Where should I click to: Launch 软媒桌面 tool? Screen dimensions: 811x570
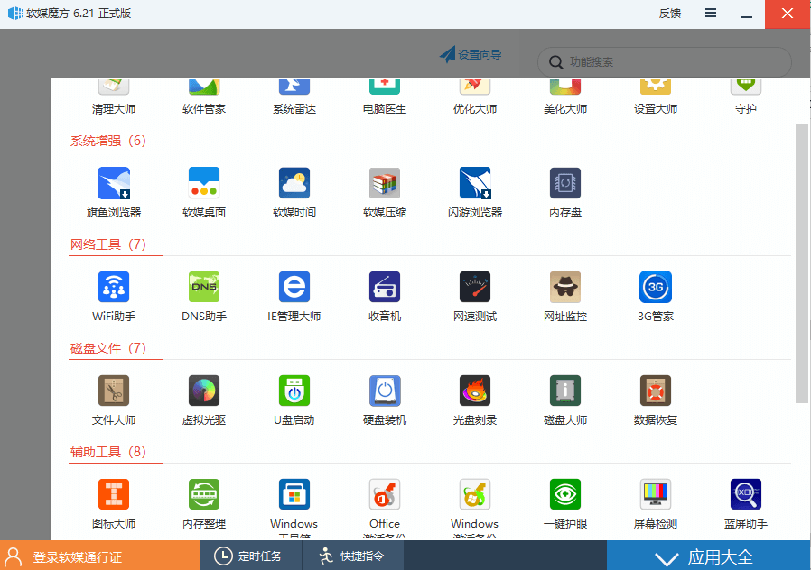(204, 183)
